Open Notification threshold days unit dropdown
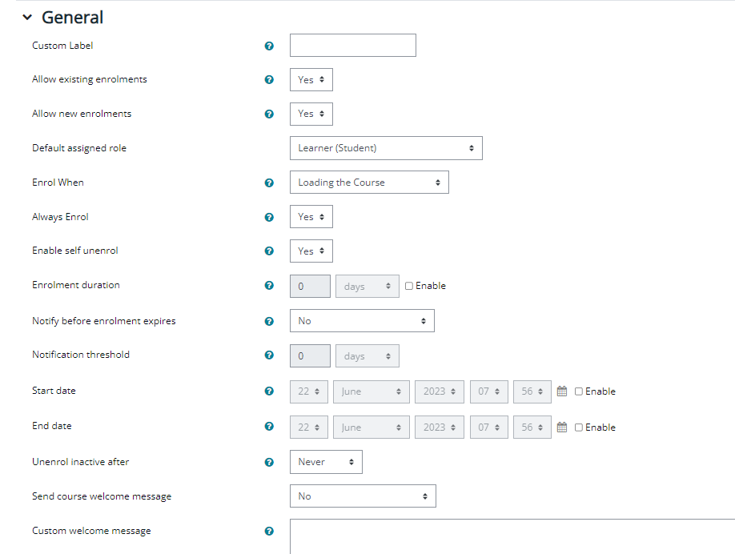 pyautogui.click(x=367, y=355)
